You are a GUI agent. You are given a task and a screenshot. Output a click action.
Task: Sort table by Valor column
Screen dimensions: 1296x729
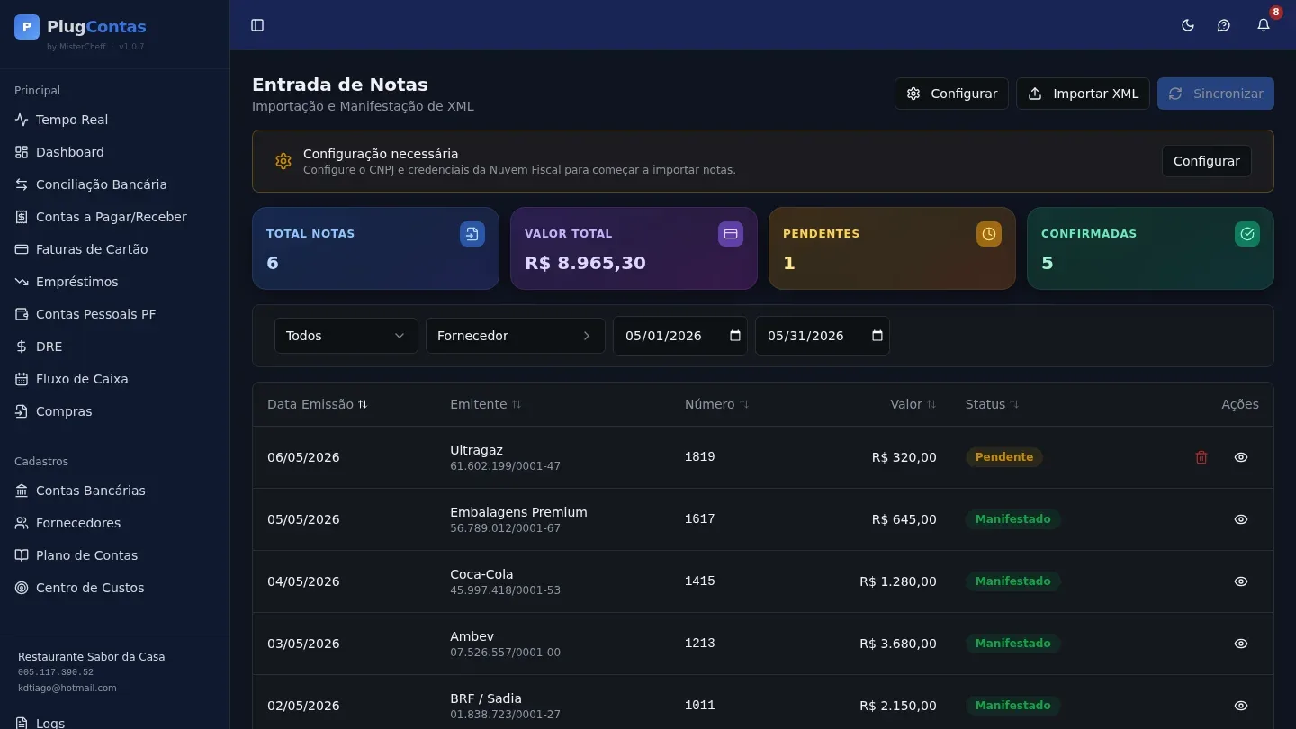click(x=913, y=404)
